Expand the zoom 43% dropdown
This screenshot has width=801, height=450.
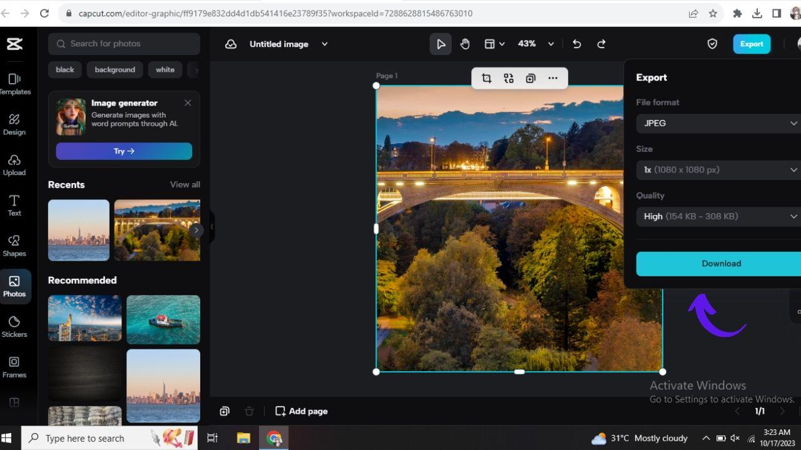point(551,44)
